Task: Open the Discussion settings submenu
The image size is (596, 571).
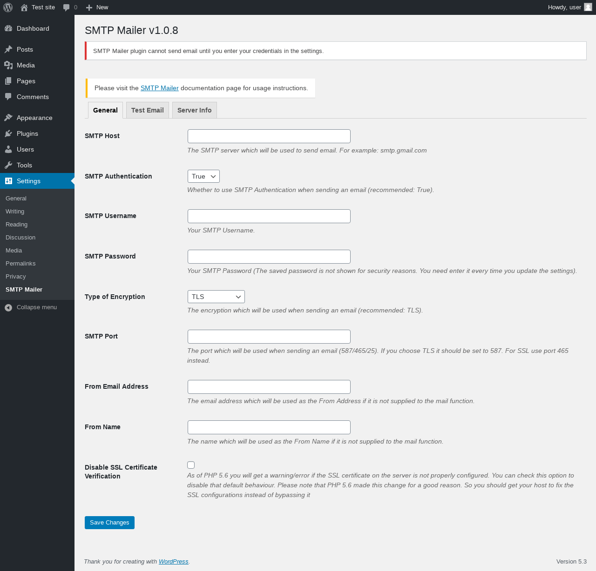Action: (20, 237)
